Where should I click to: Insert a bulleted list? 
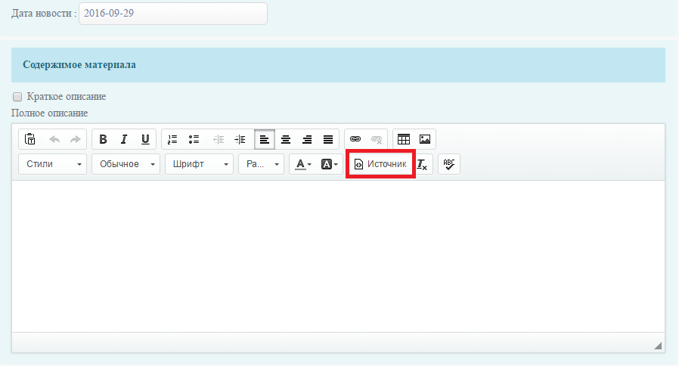pyautogui.click(x=194, y=139)
